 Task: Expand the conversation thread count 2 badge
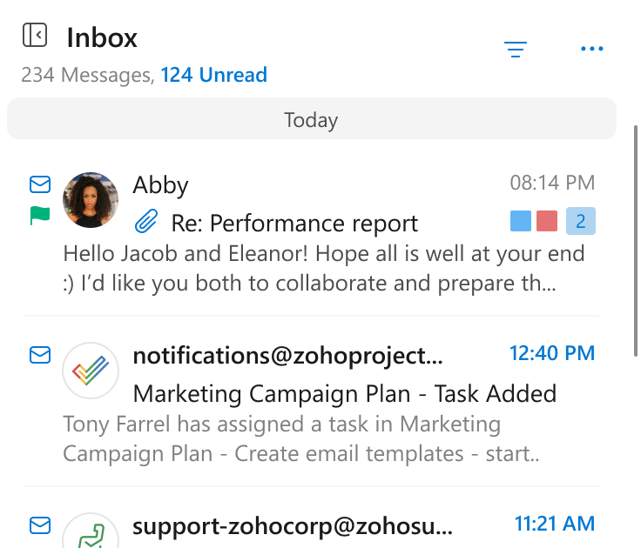point(581,221)
